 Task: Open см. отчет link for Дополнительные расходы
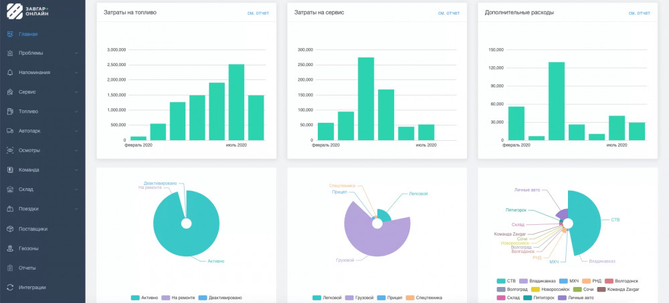pos(639,13)
